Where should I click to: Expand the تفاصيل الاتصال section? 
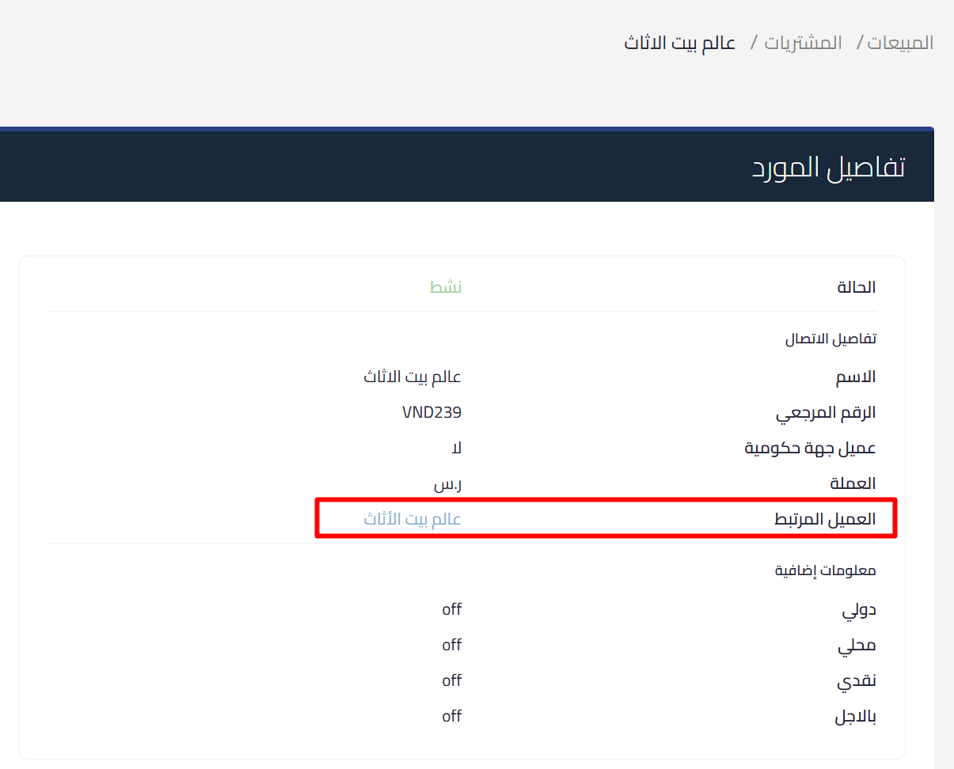[830, 338]
